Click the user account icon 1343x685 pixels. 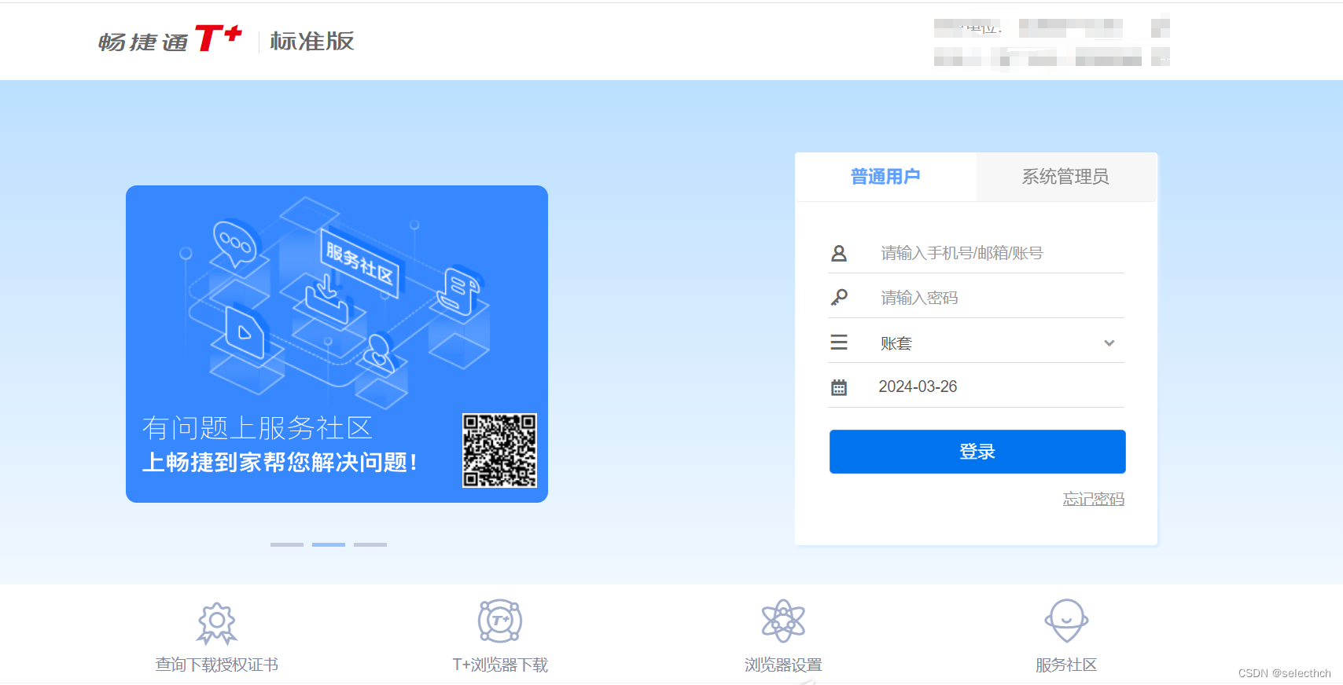pyautogui.click(x=839, y=253)
